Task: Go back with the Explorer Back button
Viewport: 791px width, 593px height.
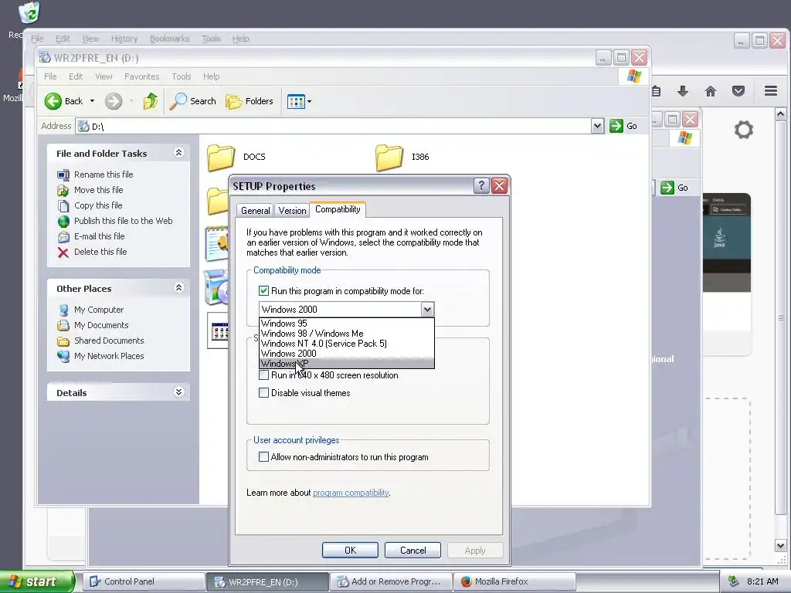Action: (x=63, y=101)
